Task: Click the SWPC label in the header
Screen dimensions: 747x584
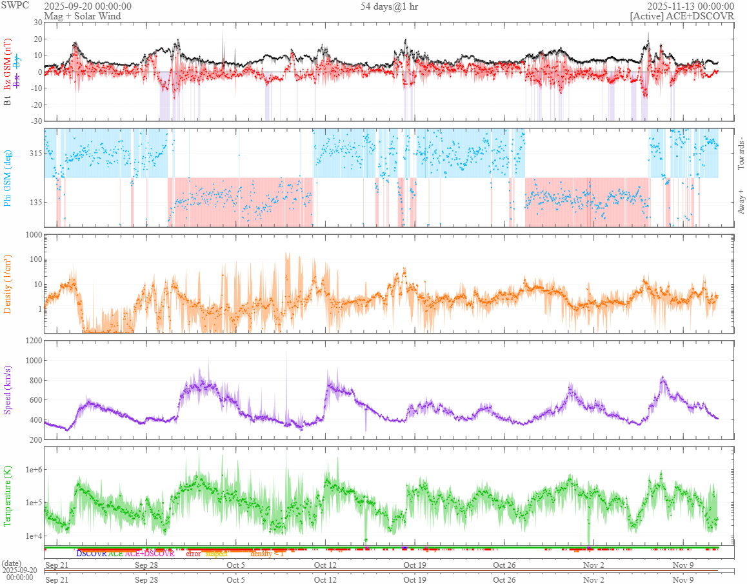Action: click(x=15, y=5)
